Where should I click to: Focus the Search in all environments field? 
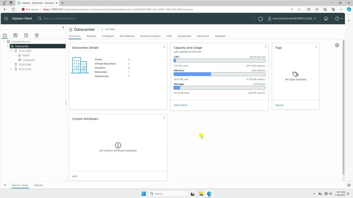pos(59,18)
